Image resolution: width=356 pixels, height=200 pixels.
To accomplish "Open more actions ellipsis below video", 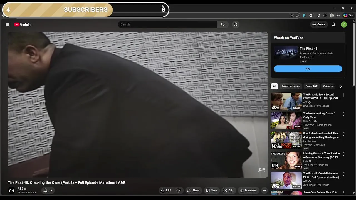I will (x=264, y=191).
